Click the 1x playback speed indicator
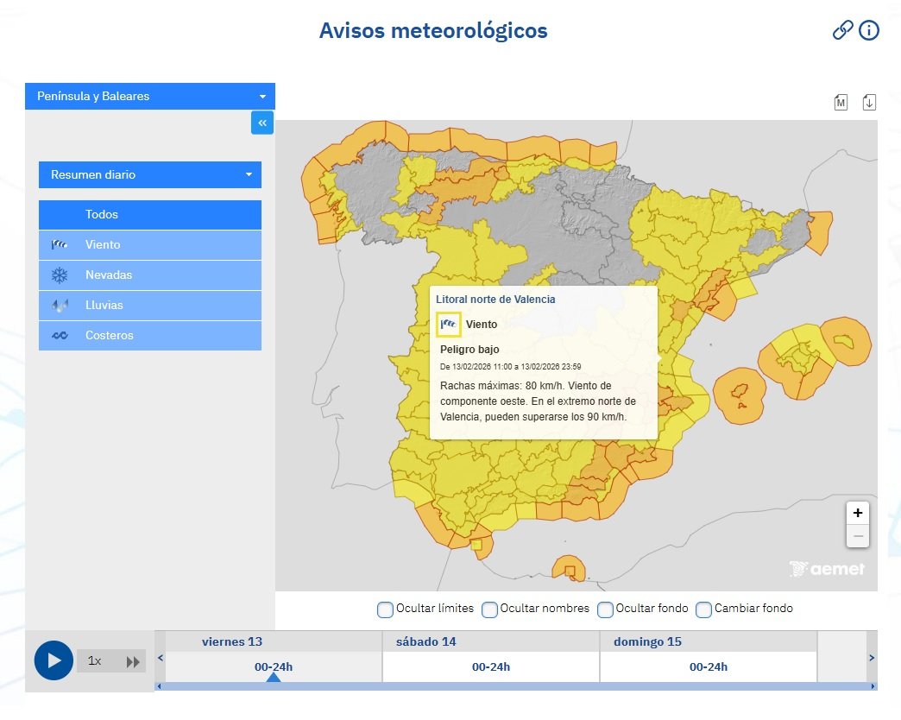This screenshot has width=901, height=720. coord(94,660)
